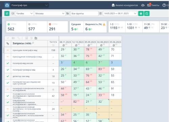Click the Видимость (%) warning triangle
Screen dimensions: 169x122
(x=104, y=24)
